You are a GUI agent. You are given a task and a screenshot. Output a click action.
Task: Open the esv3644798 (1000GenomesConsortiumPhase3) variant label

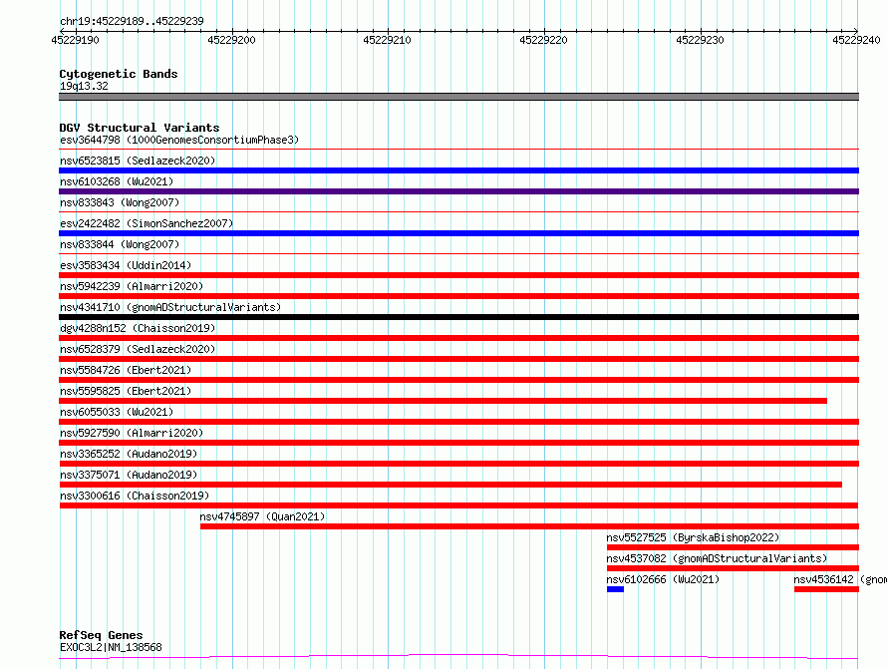179,140
